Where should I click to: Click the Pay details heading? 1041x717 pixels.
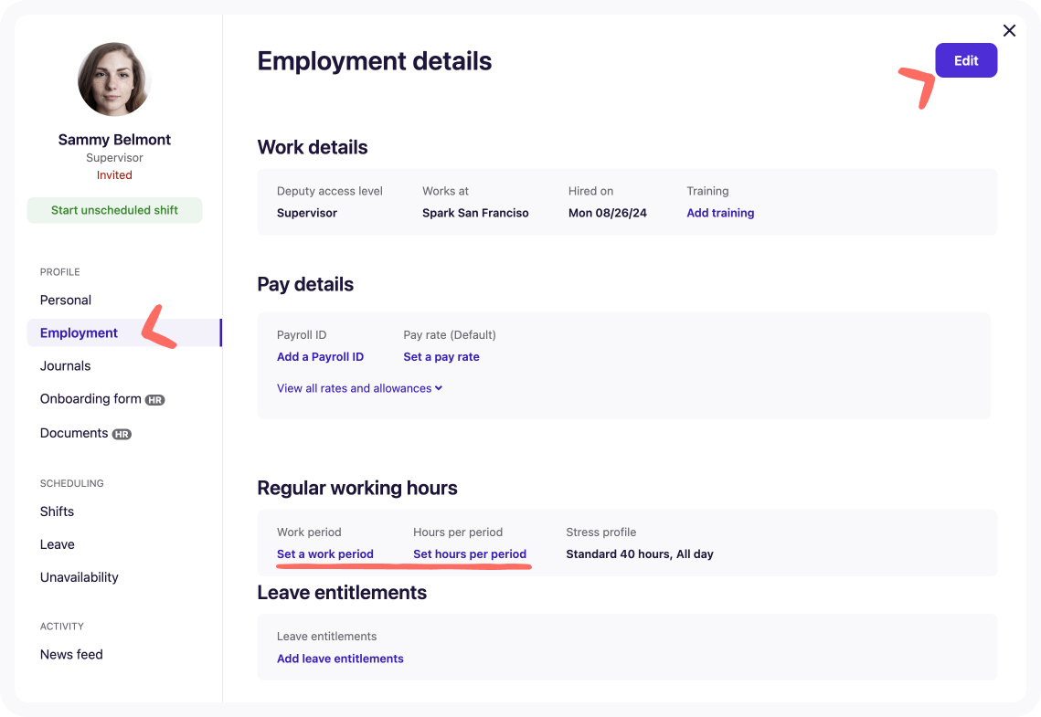pos(305,285)
